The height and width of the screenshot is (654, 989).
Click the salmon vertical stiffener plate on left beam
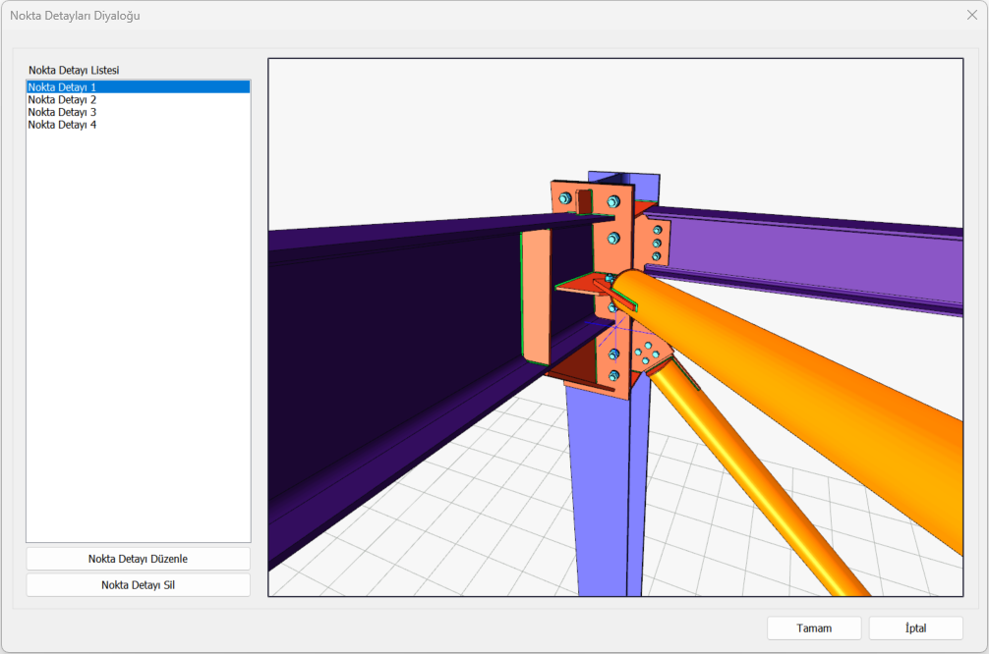[536, 295]
